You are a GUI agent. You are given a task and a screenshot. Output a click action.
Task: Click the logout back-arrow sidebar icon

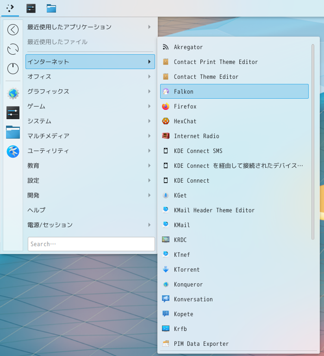(x=13, y=30)
